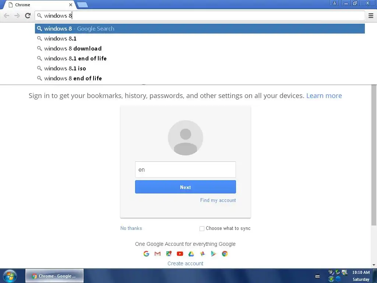Viewport: 377px width, 283px height.
Task: Click the scrollbar down arrow
Action: (374, 265)
